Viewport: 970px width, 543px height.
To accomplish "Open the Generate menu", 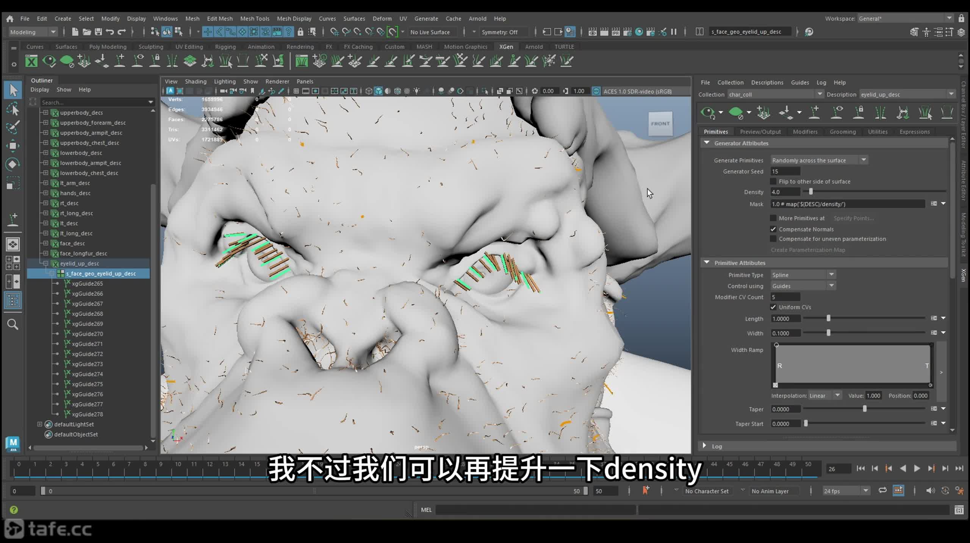I will 426,18.
